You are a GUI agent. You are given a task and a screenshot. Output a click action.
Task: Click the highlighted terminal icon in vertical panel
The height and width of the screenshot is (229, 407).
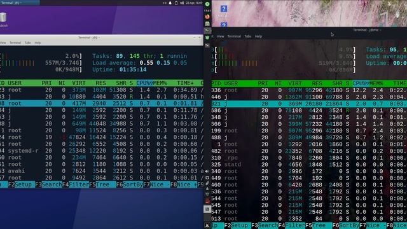(x=207, y=31)
